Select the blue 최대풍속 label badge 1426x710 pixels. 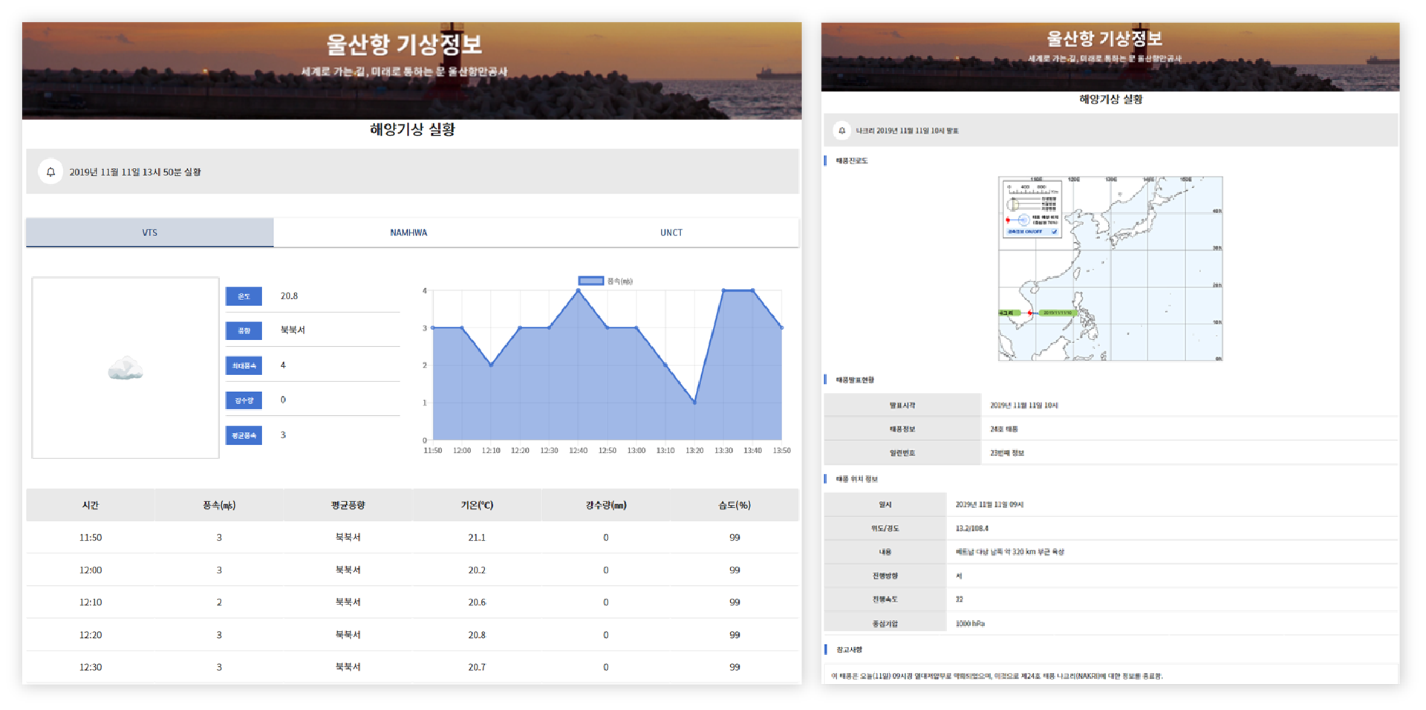(244, 365)
